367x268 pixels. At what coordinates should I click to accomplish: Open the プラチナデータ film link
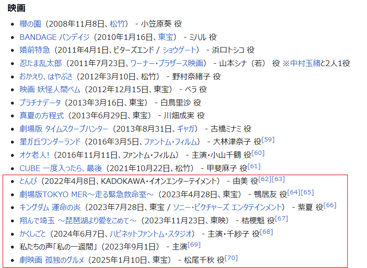coord(40,103)
